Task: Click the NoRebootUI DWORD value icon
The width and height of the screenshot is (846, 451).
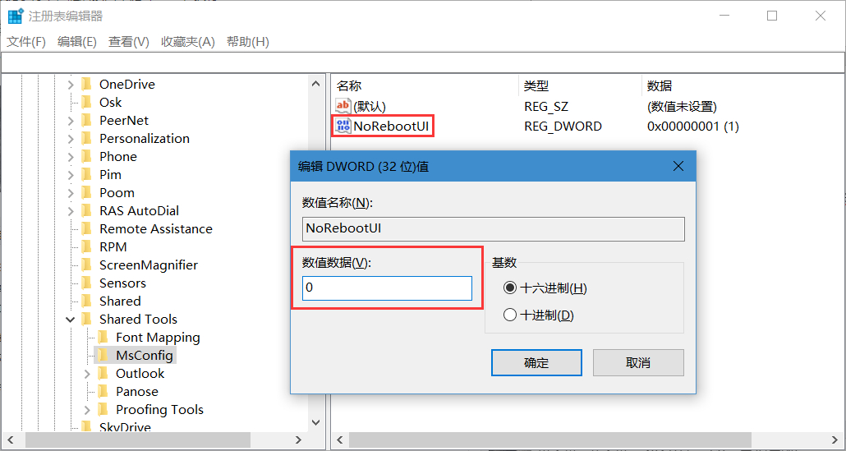Action: (x=343, y=126)
